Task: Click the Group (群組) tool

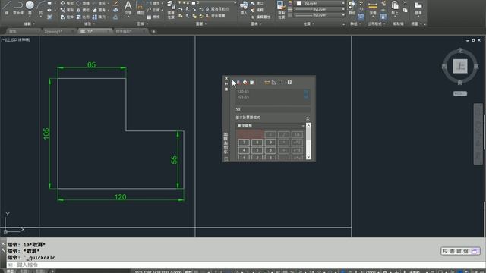Action: click(352, 8)
